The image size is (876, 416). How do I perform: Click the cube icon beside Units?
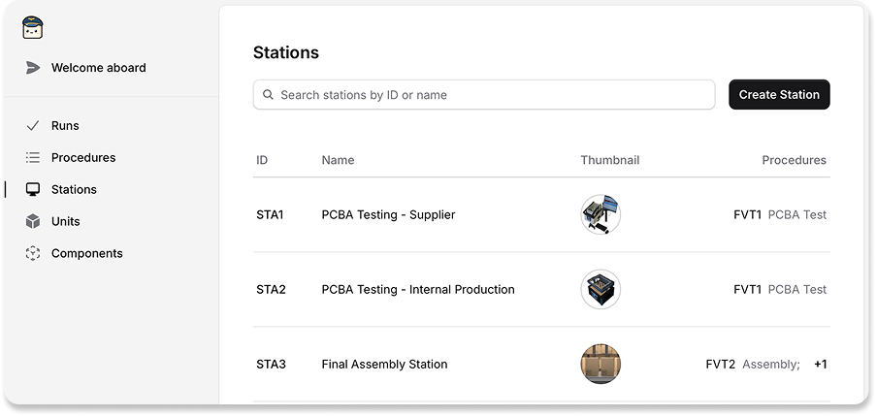(x=33, y=221)
